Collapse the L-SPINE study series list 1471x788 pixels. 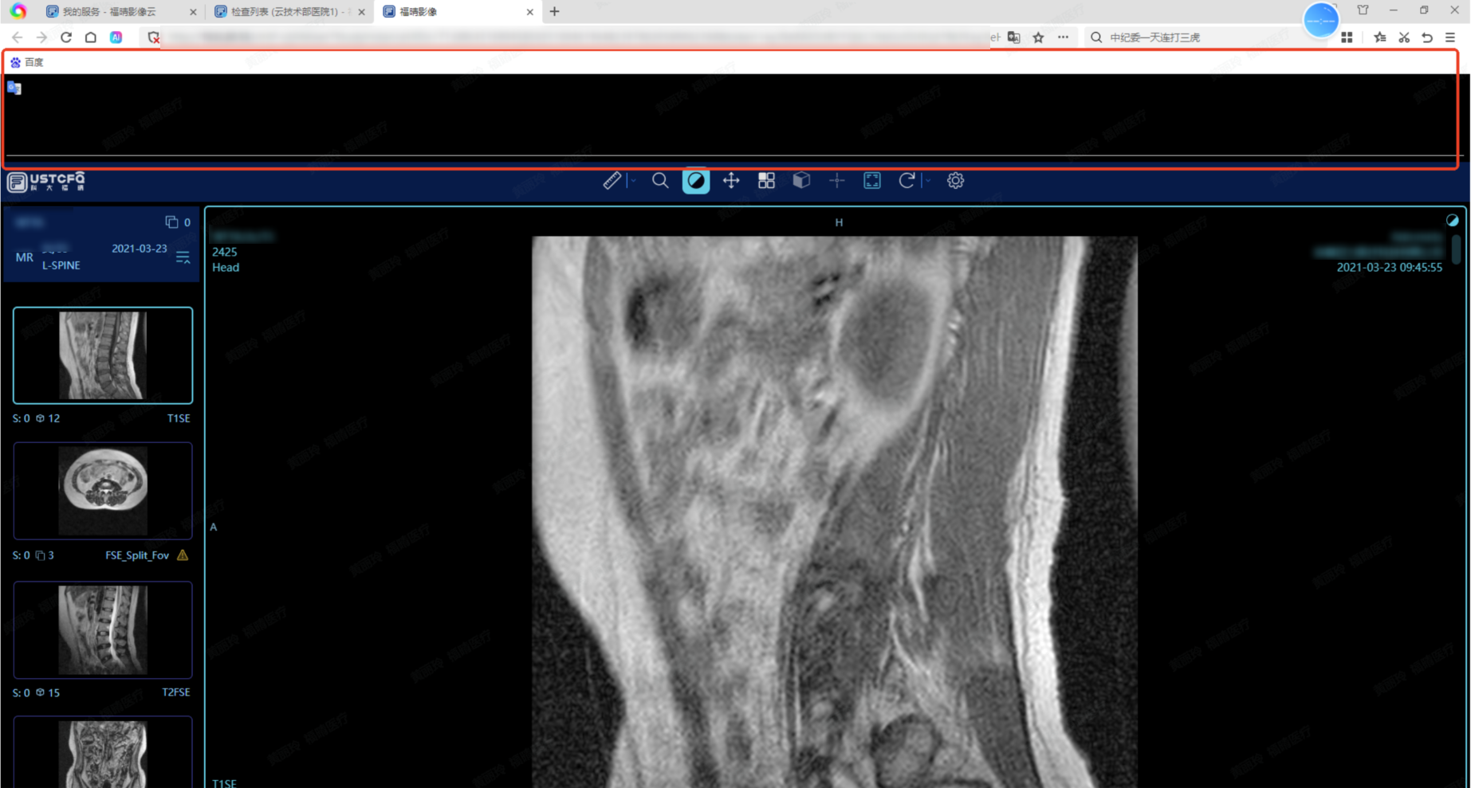tap(183, 257)
